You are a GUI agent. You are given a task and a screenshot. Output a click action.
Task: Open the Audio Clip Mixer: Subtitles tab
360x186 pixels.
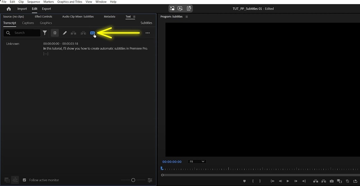(x=78, y=16)
